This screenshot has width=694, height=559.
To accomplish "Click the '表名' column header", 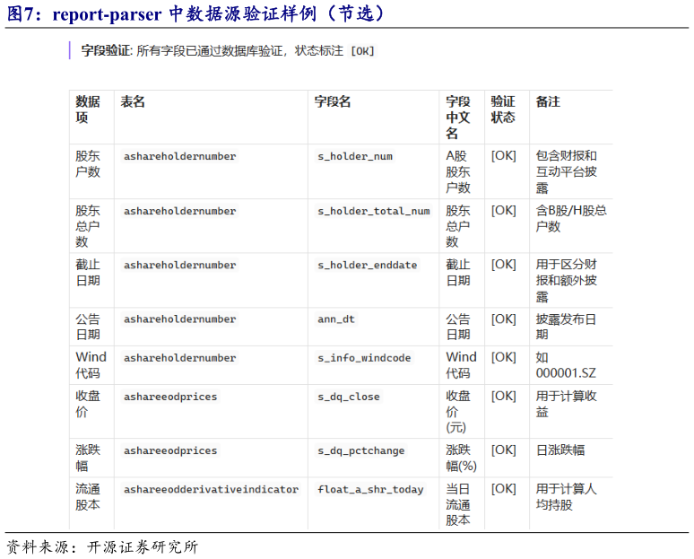I will tap(133, 102).
